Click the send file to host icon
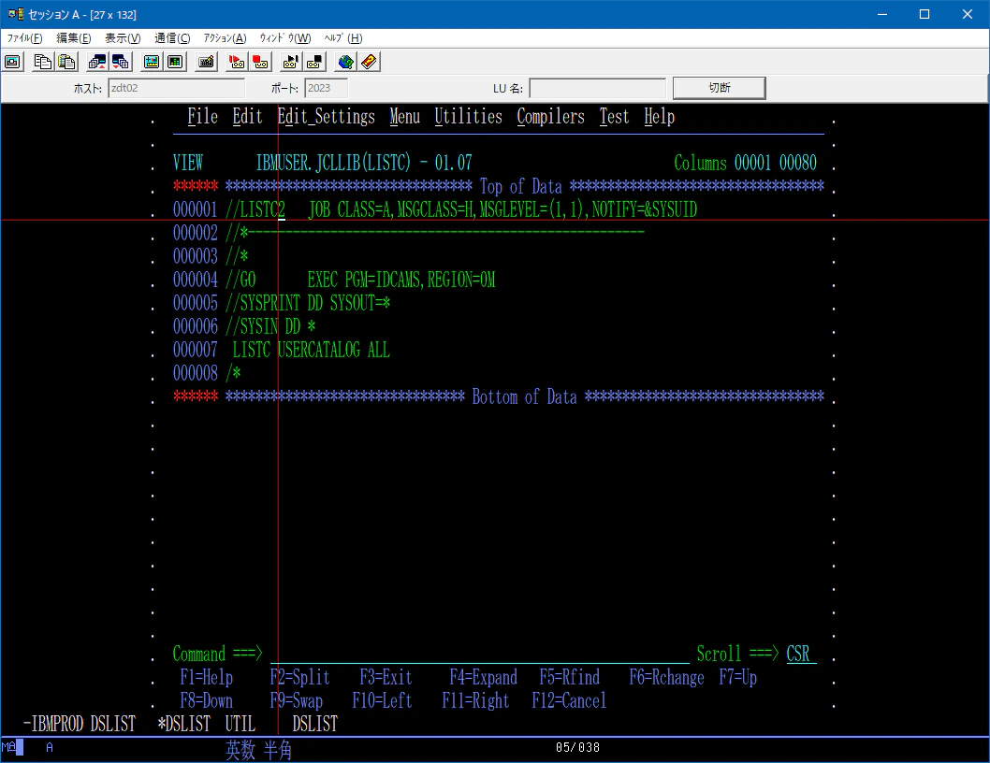Image resolution: width=990 pixels, height=763 pixels. (97, 62)
